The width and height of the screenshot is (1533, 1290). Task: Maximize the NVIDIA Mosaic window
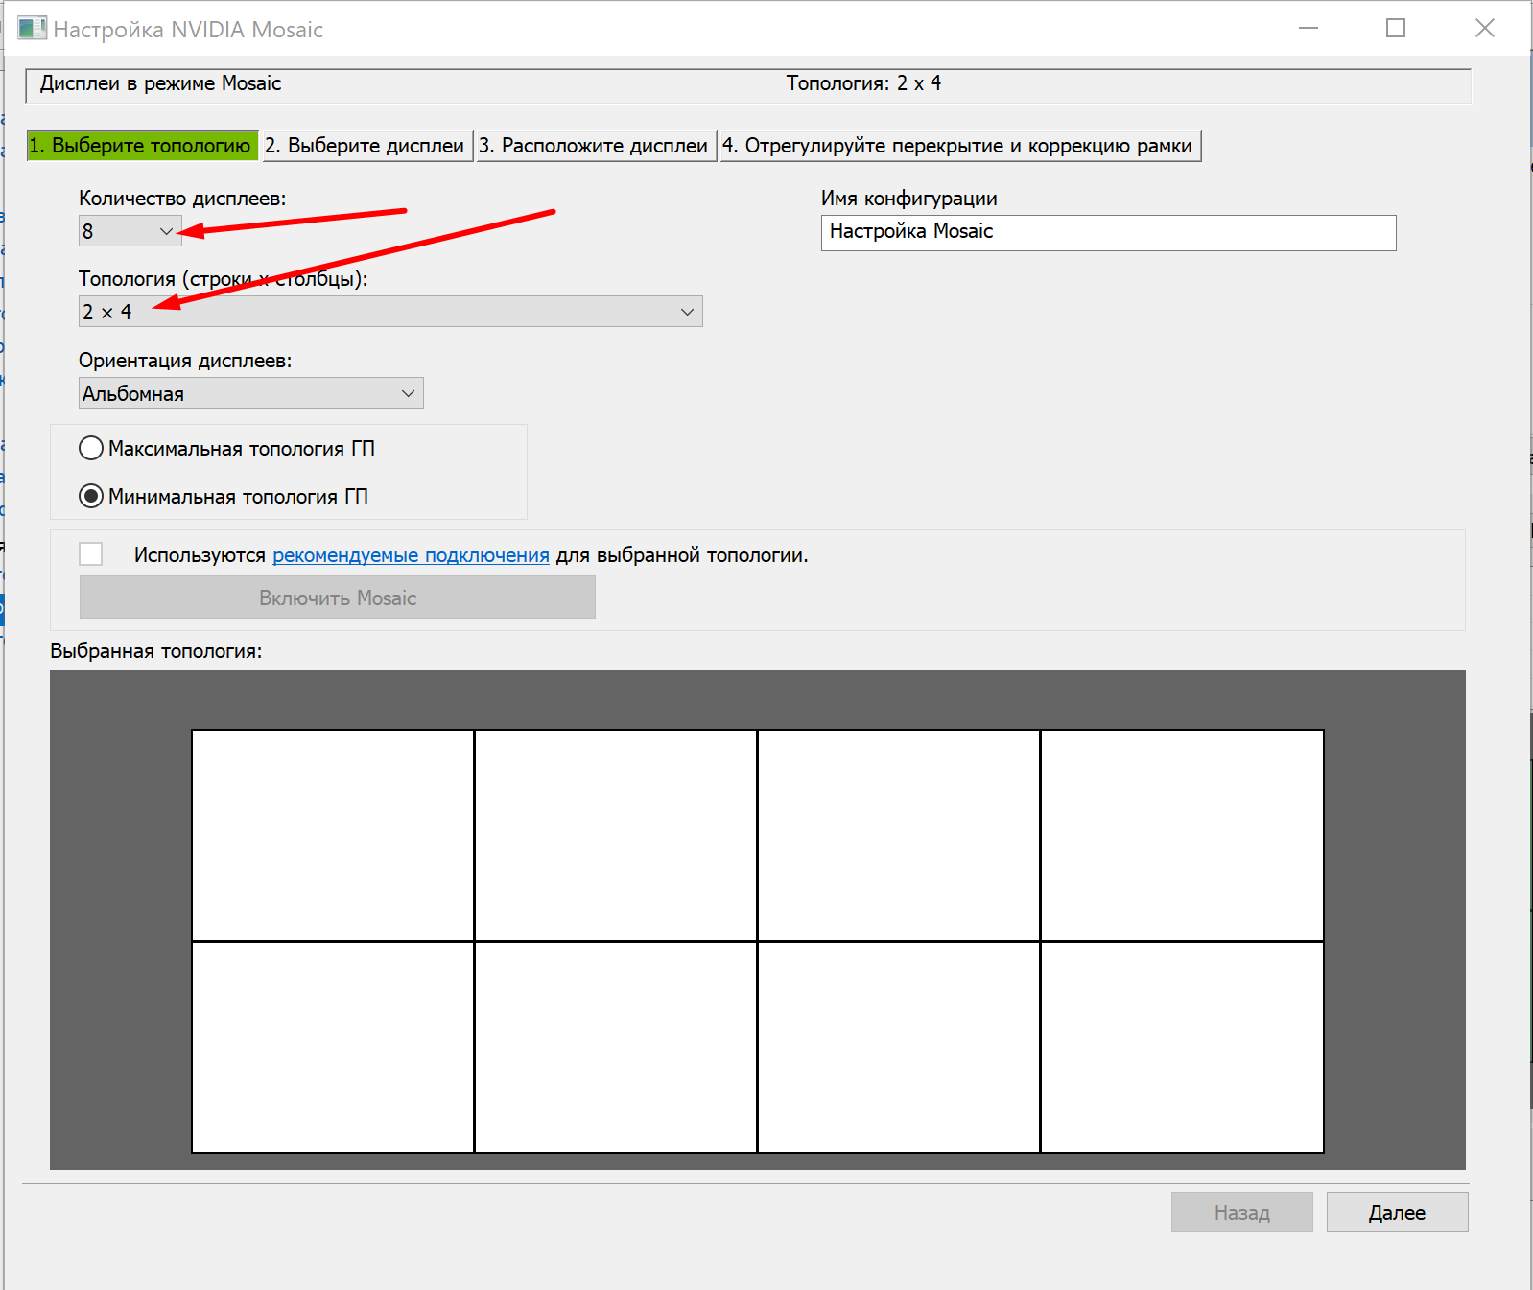[x=1396, y=29]
